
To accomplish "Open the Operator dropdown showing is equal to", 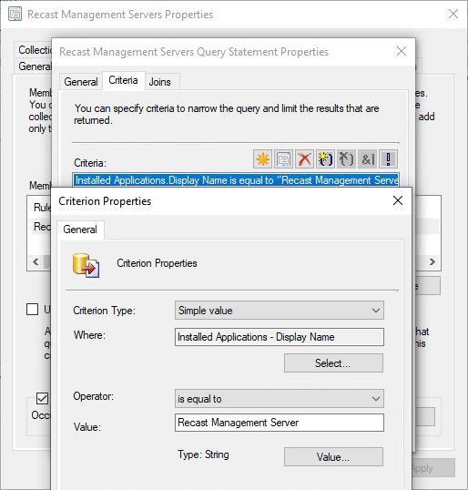I will coord(280,398).
